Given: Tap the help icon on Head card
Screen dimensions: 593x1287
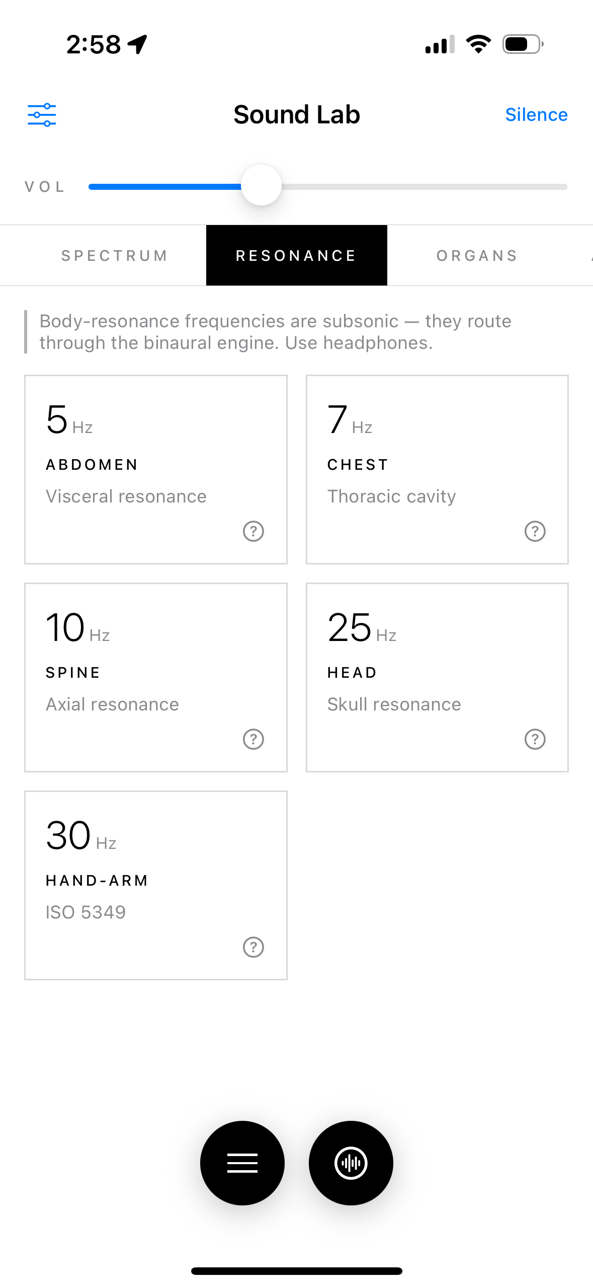Looking at the screenshot, I should point(535,739).
